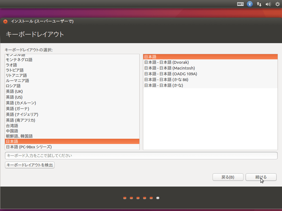Open the session power gear menu
Image resolution: width=282 pixels, height=211 pixels.
[277, 4]
